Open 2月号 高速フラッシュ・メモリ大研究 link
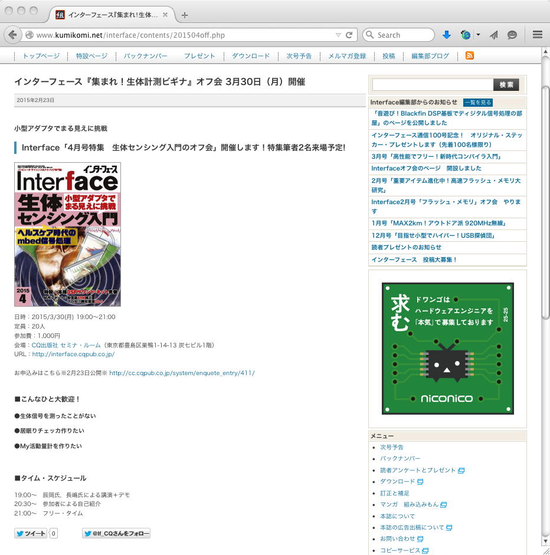This screenshot has width=550, height=555. coord(446,185)
